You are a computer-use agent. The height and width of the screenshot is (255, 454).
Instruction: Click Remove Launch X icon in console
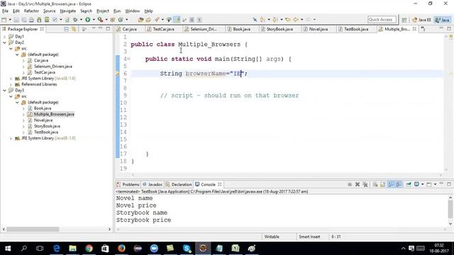[x=358, y=184]
